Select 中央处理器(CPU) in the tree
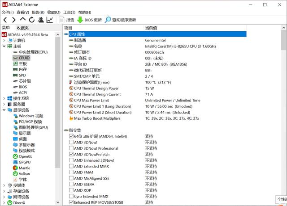Screen dimensions: 287x206 [x=33, y=52]
